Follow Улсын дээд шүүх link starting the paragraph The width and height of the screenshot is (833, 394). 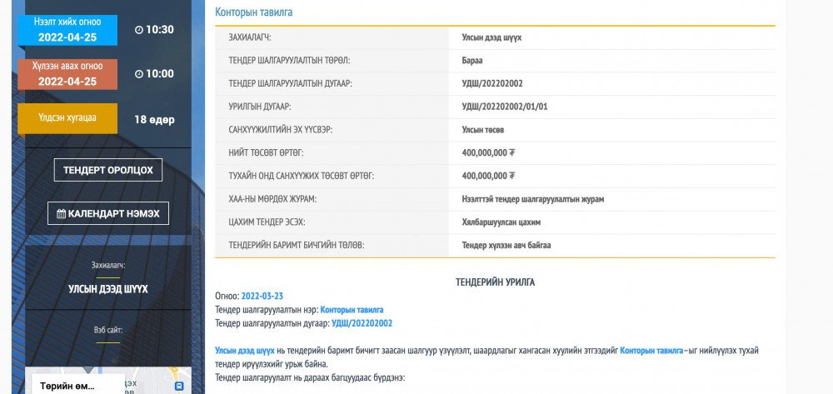[x=245, y=351]
